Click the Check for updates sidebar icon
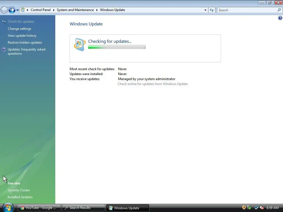 [x=4, y=22]
